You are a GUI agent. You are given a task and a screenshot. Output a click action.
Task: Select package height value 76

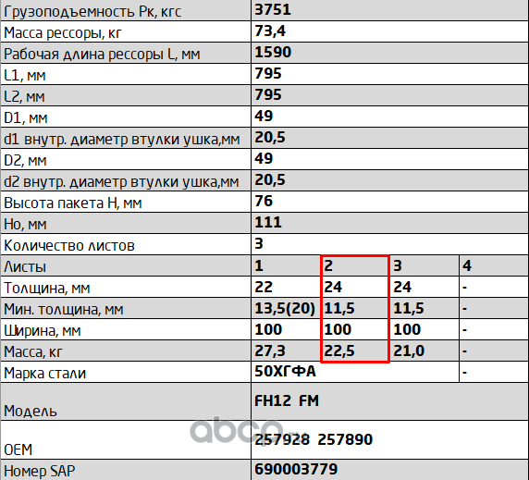coord(264,201)
